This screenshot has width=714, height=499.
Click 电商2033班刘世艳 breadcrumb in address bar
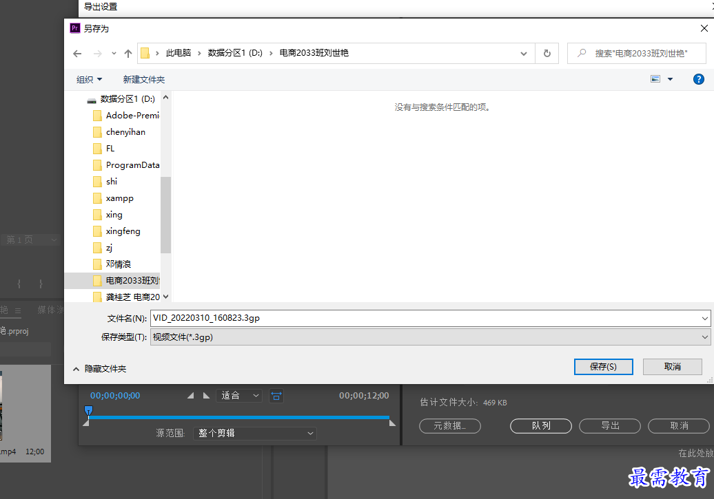tap(314, 53)
